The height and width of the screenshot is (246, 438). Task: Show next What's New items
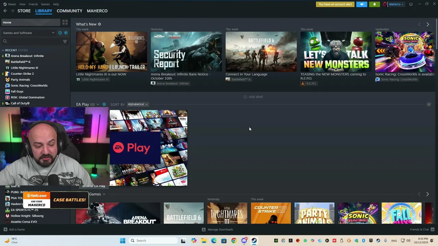(427, 24)
